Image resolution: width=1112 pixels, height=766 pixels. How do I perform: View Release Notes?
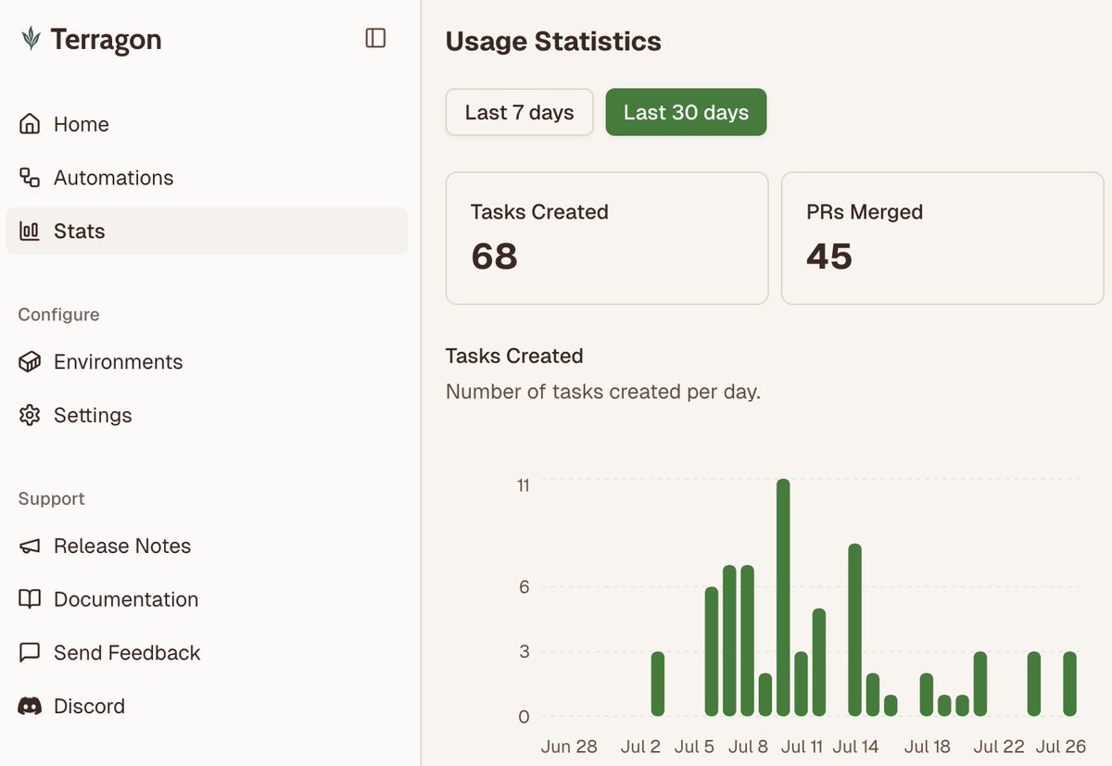coord(207,546)
